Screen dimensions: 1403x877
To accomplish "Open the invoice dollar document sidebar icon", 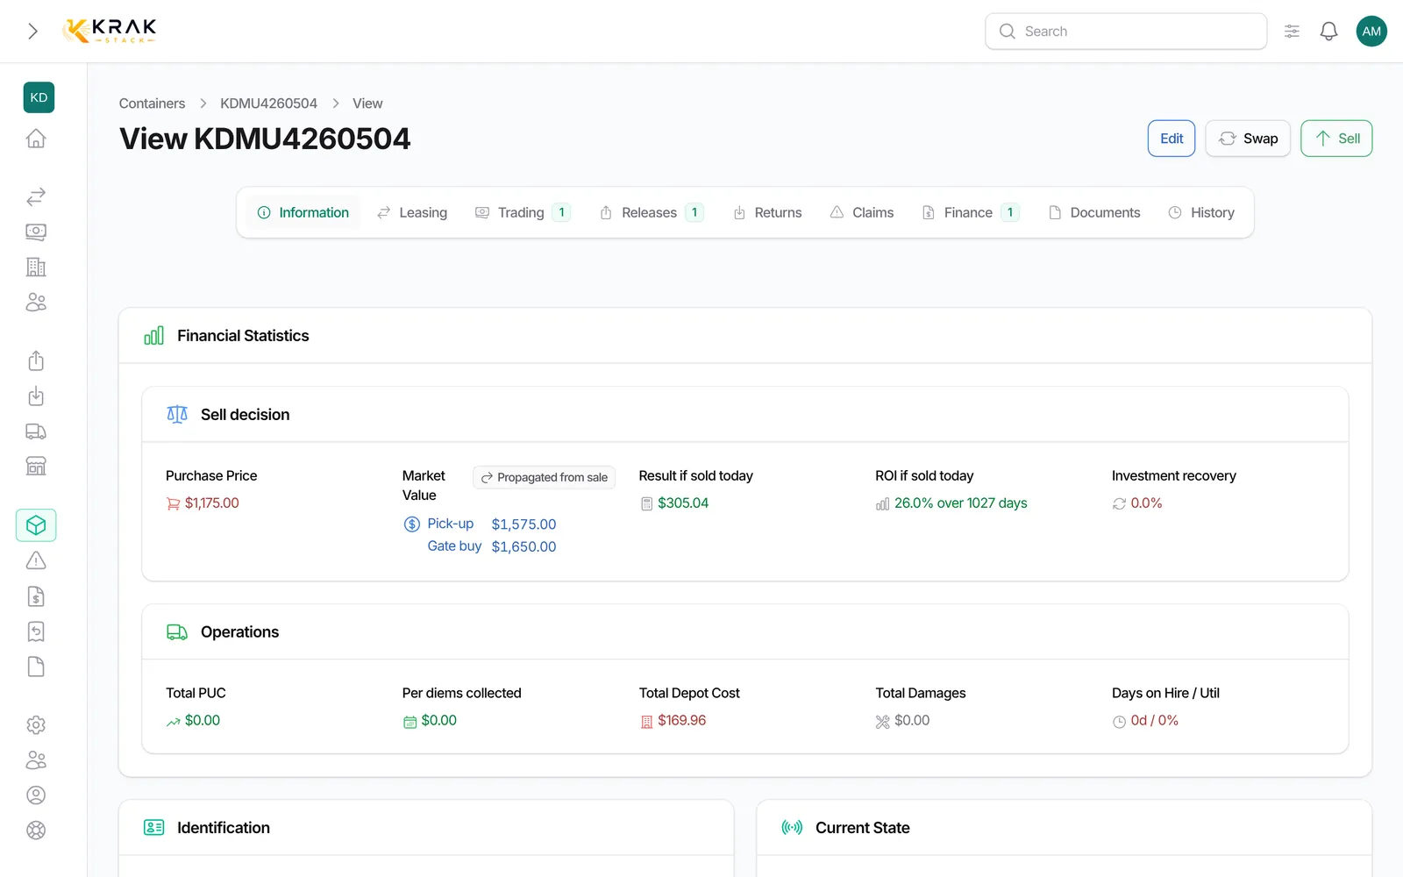I will pyautogui.click(x=36, y=596).
